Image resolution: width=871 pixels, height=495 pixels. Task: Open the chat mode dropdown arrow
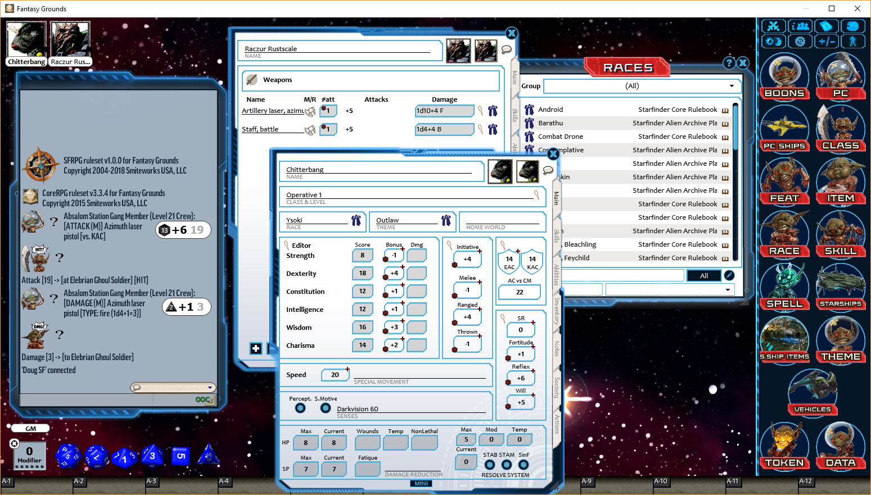(x=210, y=387)
